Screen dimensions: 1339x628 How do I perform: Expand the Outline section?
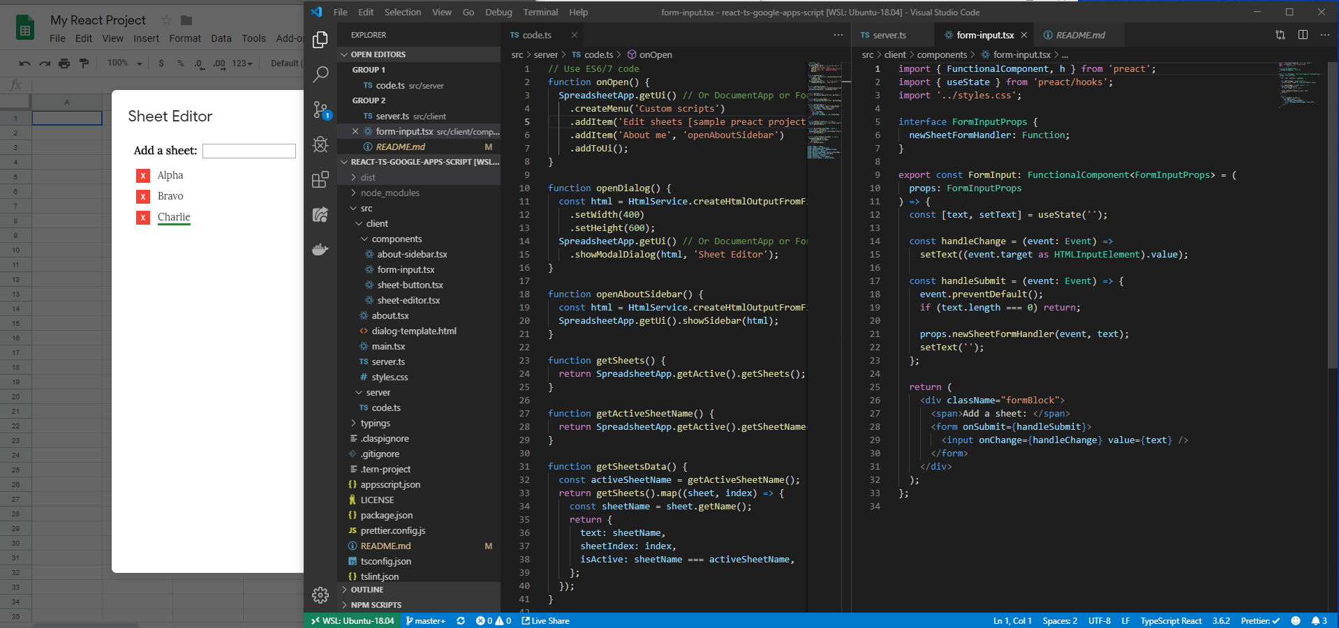tap(419, 590)
